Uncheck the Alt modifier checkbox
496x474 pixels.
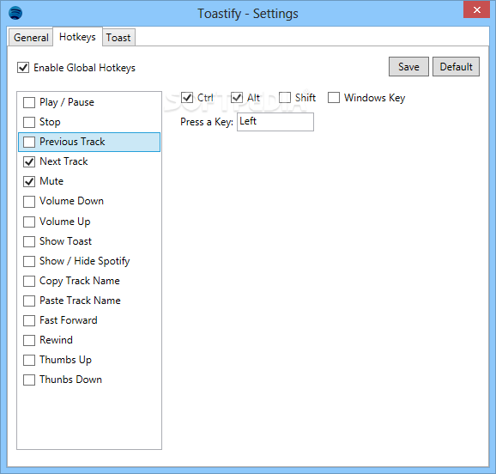237,98
